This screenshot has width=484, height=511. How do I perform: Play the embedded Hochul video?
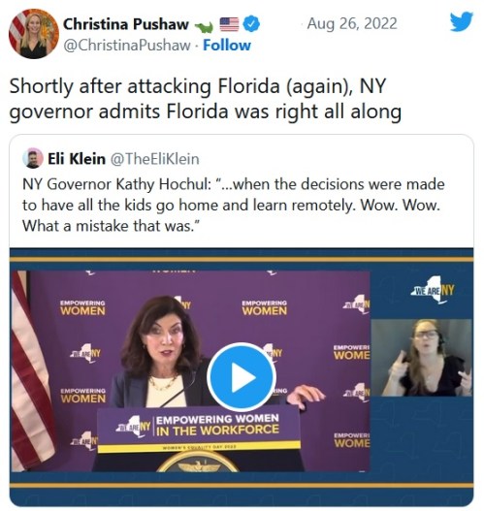(242, 376)
